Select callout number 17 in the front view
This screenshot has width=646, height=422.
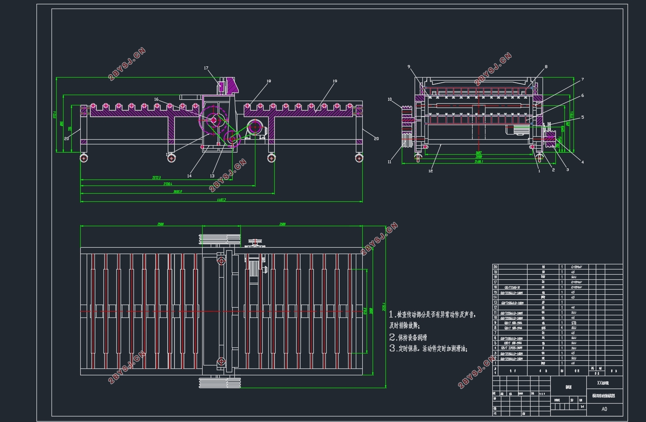coord(206,68)
